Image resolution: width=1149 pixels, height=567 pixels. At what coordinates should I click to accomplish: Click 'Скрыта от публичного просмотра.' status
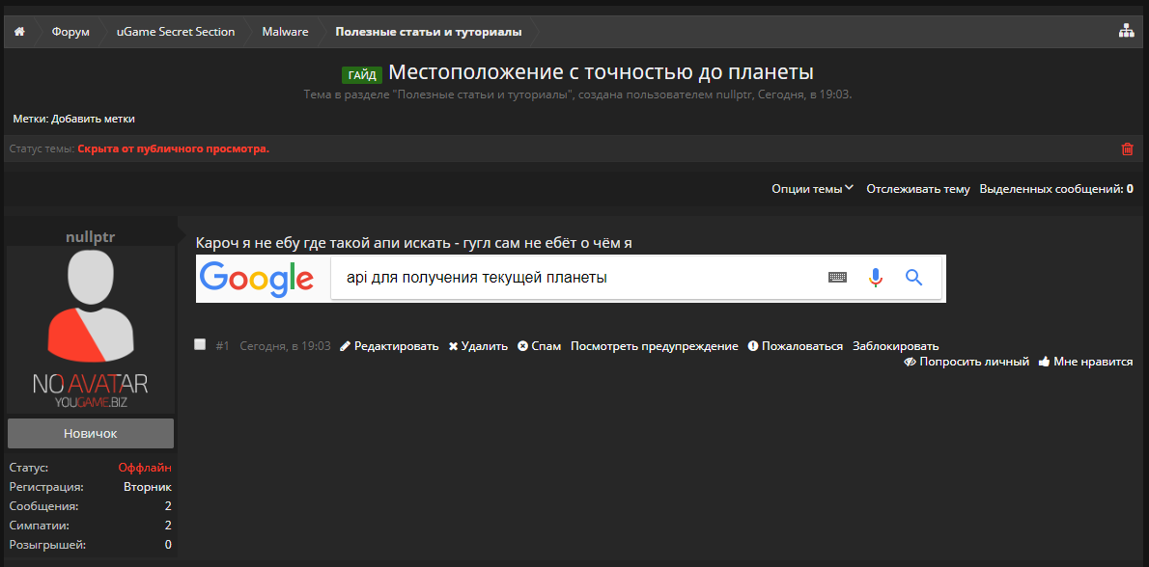click(174, 149)
